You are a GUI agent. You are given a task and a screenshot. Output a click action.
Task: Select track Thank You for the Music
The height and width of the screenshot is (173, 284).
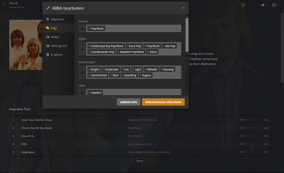coord(37,128)
